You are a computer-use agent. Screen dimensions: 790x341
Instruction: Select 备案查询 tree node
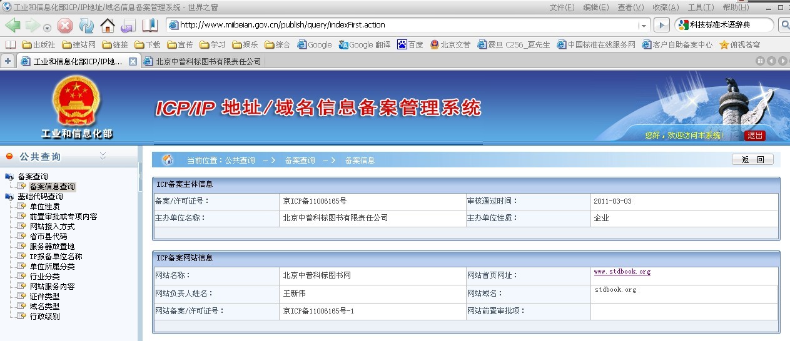(33, 177)
